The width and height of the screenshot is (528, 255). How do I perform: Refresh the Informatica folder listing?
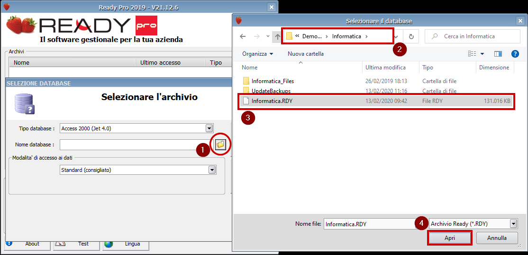tap(411, 36)
